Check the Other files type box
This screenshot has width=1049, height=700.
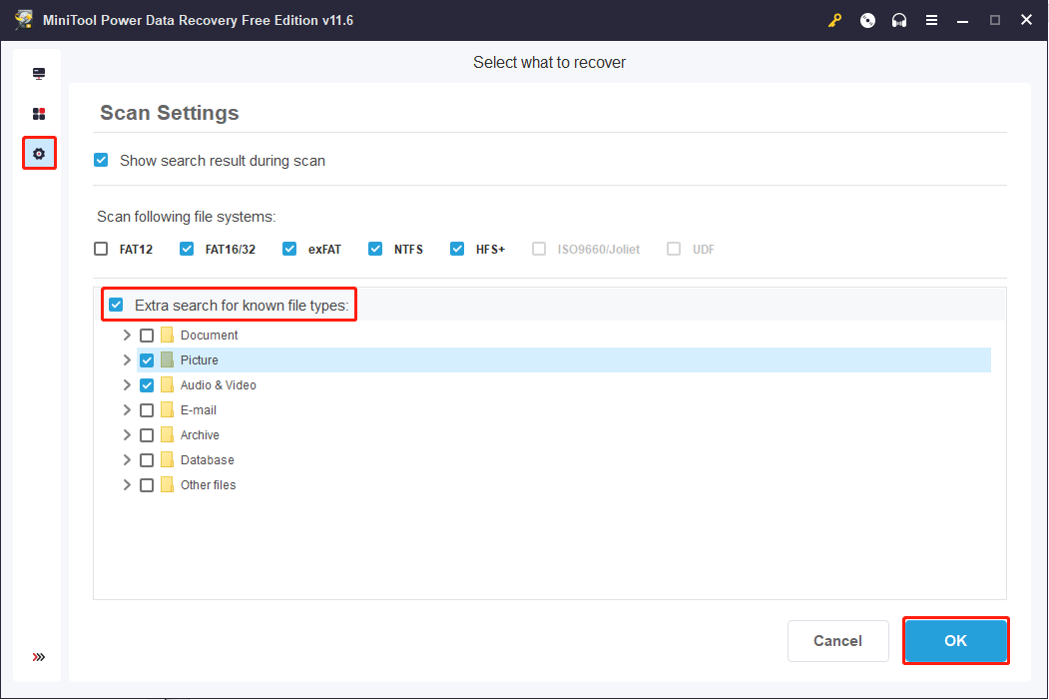pos(147,485)
